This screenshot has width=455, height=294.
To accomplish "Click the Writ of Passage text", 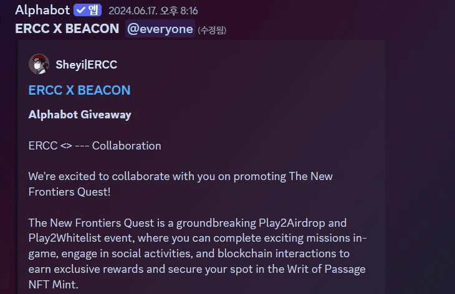I will (326, 269).
